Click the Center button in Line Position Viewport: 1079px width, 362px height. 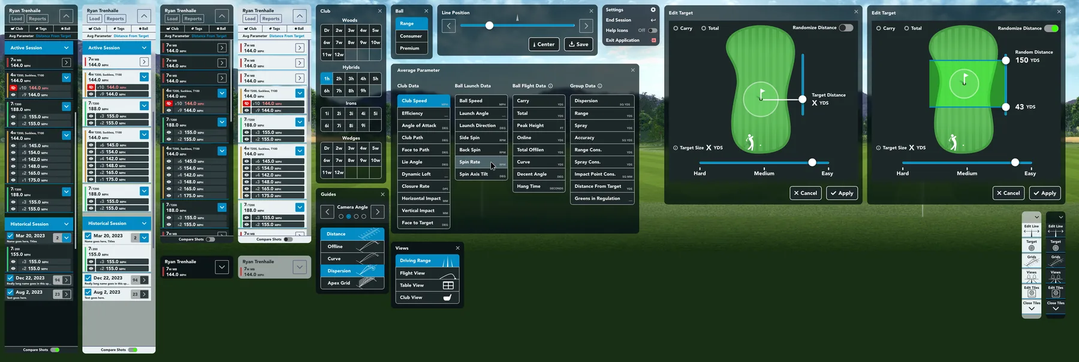pyautogui.click(x=544, y=44)
